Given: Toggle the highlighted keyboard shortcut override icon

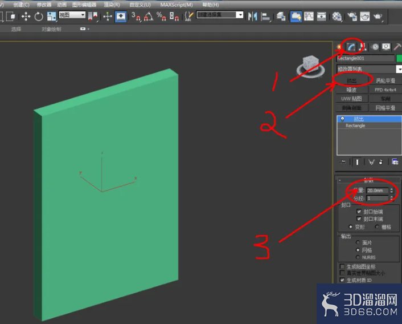Looking at the screenshot, I should [121, 17].
